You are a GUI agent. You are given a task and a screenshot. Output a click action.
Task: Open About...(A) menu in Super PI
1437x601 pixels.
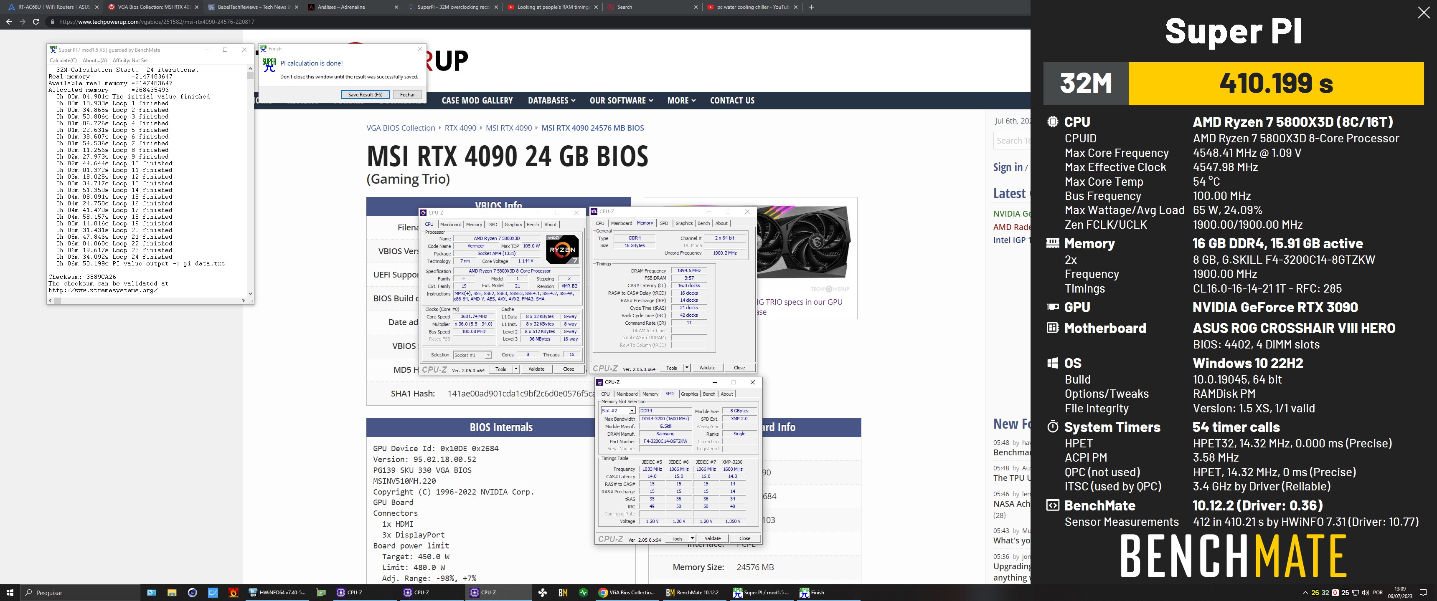pyautogui.click(x=94, y=60)
